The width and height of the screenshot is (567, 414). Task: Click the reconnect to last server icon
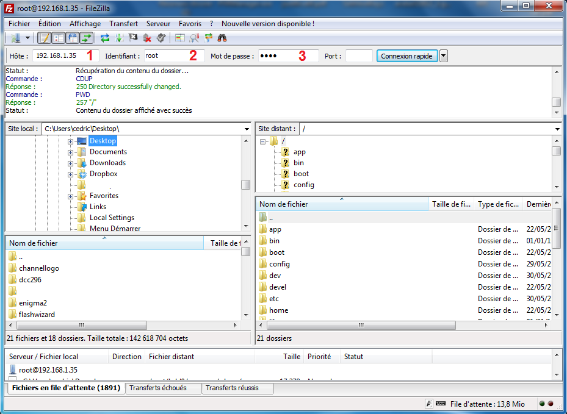(161, 38)
